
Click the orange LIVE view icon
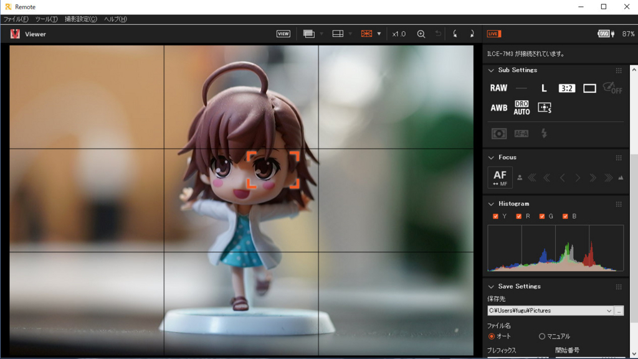click(x=494, y=34)
